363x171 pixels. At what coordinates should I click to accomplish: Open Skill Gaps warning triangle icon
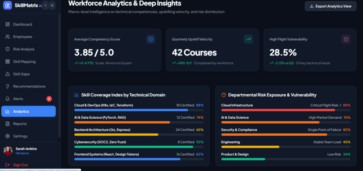[x=8, y=74]
